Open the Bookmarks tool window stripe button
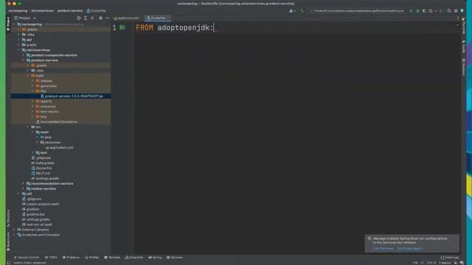Image resolution: width=472 pixels, height=265 pixels. 8,241
